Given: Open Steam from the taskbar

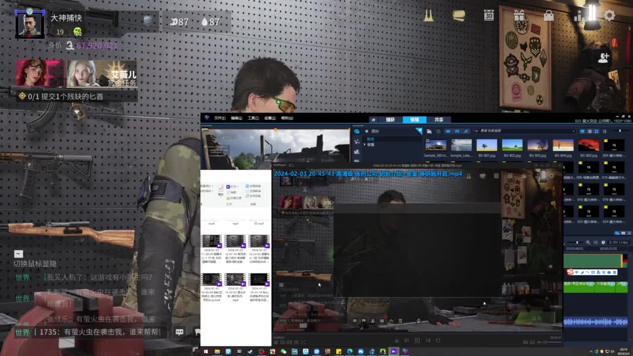Looking at the screenshot, I should coord(250,352).
